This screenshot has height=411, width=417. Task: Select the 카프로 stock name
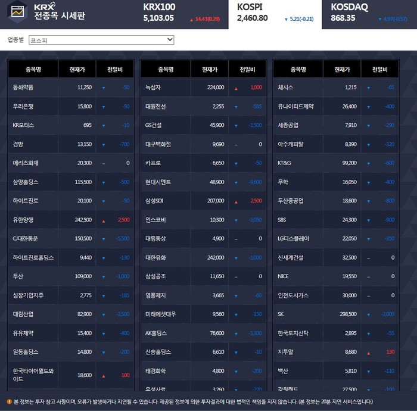point(153,163)
